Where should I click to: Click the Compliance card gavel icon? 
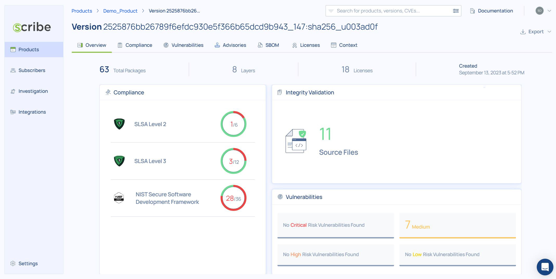tap(108, 92)
